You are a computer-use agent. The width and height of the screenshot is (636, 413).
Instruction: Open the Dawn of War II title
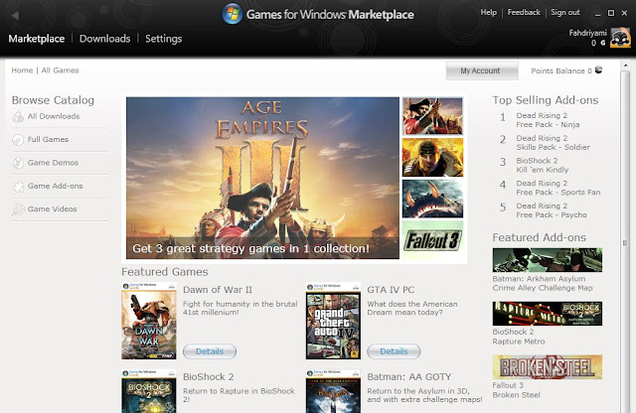tap(218, 290)
